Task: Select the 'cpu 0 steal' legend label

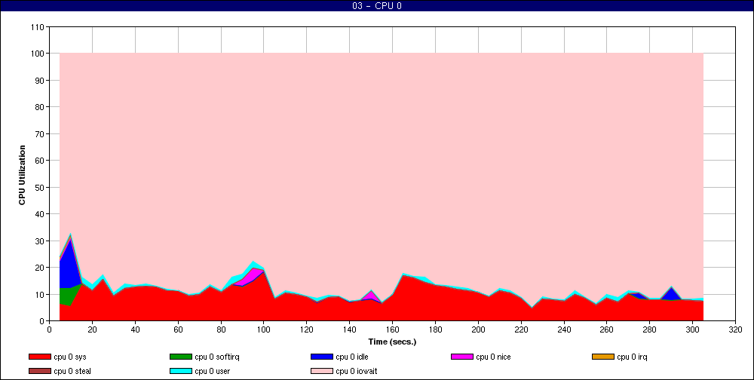Action: (x=72, y=372)
